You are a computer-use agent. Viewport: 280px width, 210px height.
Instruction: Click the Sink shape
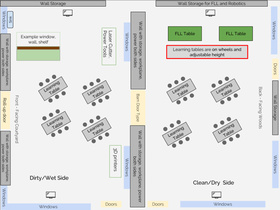point(10,20)
